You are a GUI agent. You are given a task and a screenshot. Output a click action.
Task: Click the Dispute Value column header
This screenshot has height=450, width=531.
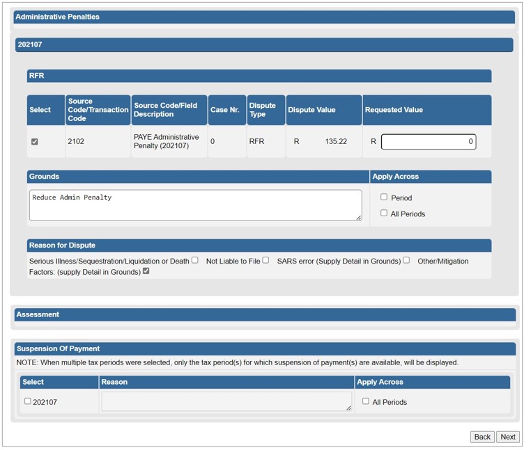[324, 110]
